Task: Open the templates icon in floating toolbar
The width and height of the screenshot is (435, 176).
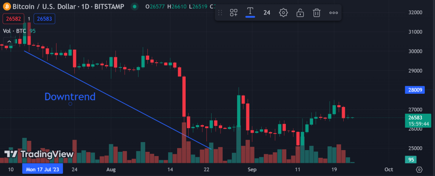Action: (234, 12)
